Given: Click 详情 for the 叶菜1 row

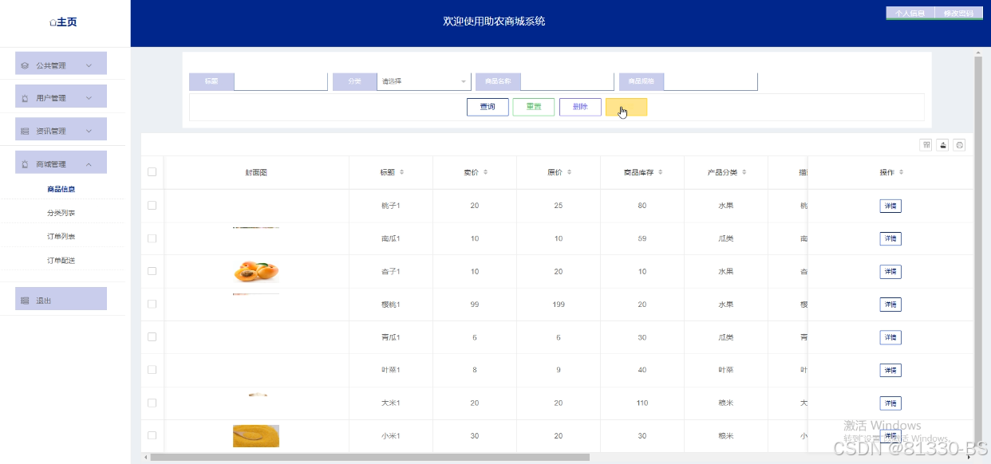Looking at the screenshot, I should click(x=890, y=371).
